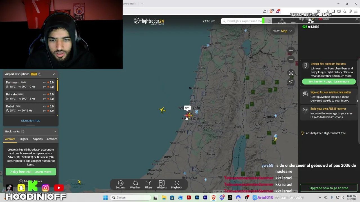This screenshot has width=360, height=202.
Task: Switch to the Locations bookmarks tab
Action: click(x=51, y=139)
